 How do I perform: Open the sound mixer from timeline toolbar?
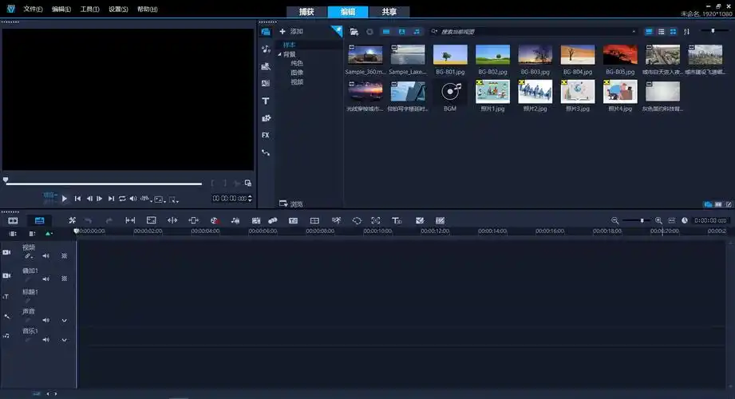pos(235,220)
